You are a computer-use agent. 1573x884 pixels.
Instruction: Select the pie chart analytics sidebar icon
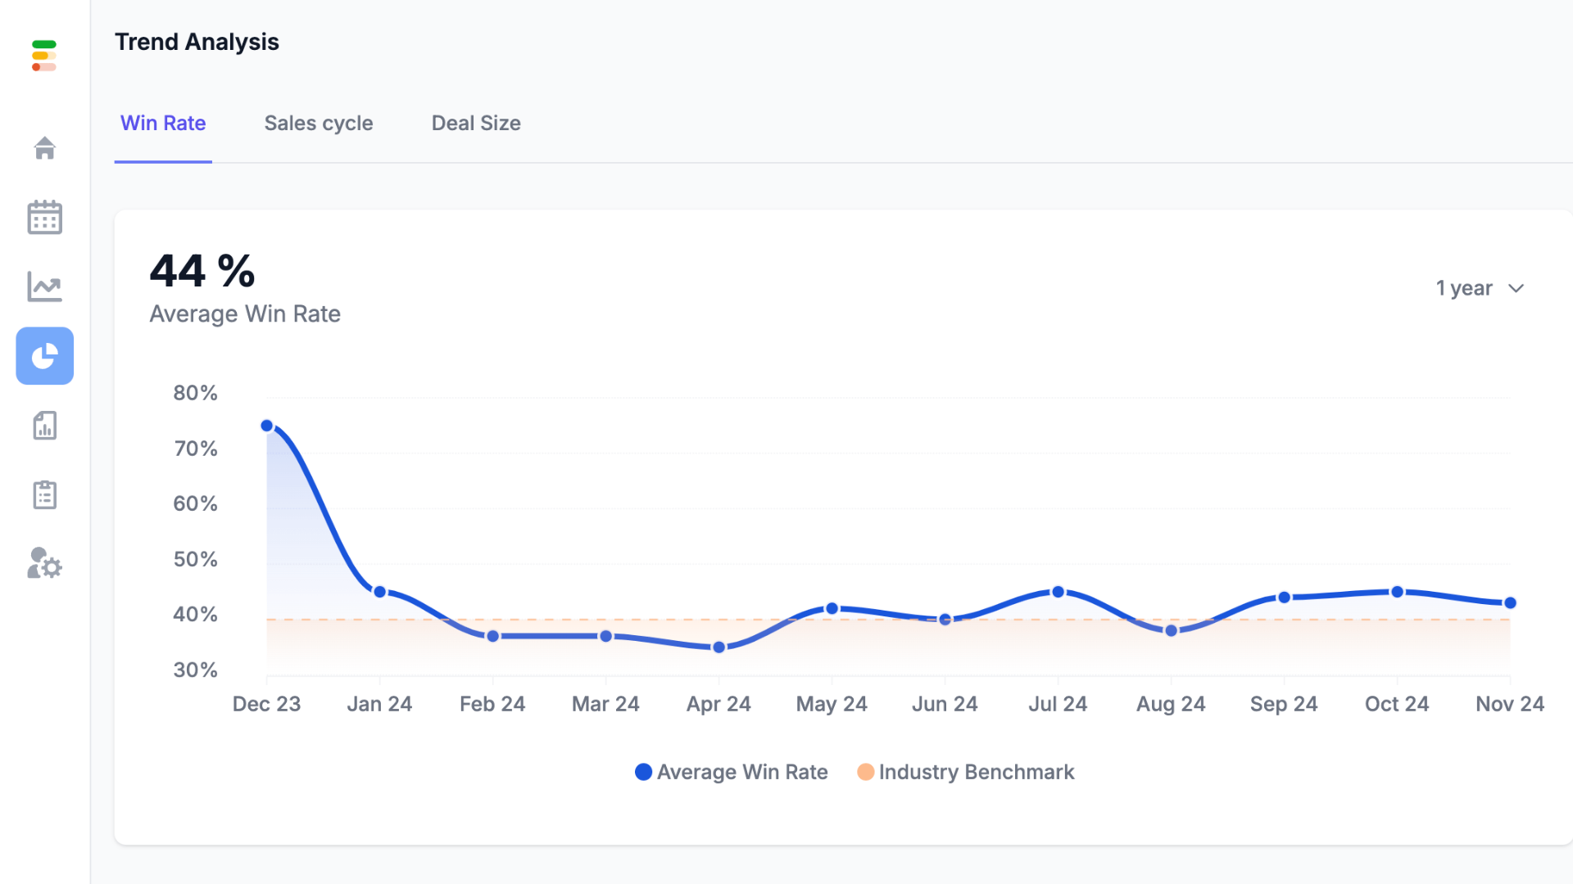(44, 356)
